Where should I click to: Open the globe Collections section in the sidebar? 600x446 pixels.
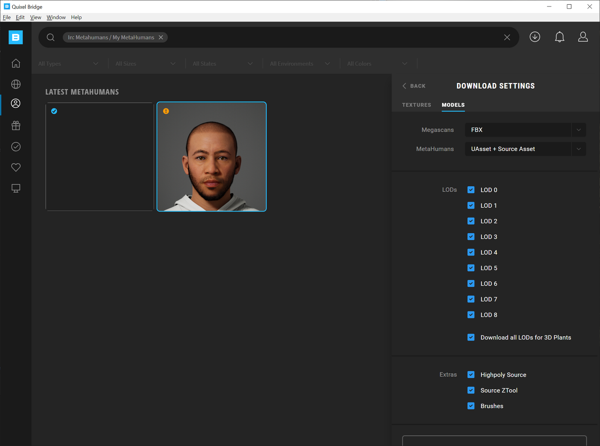16,84
